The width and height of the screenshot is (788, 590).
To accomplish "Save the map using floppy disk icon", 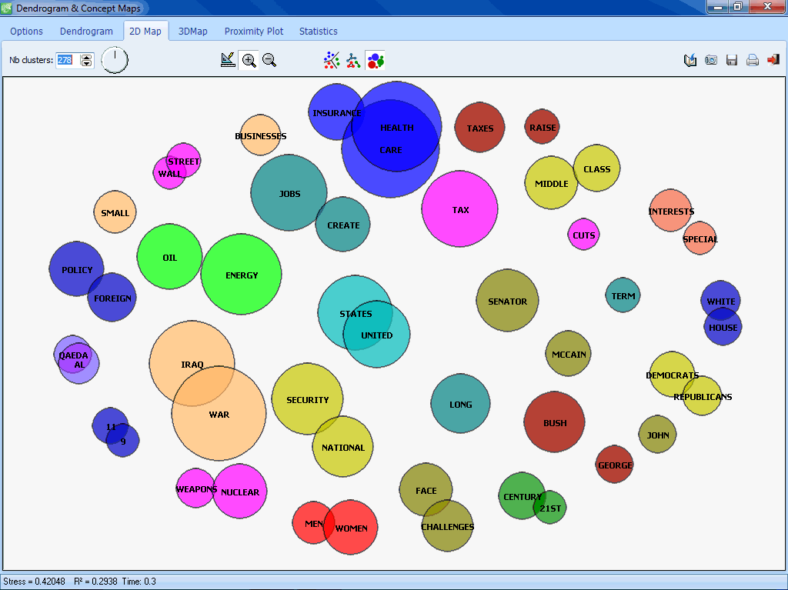I will pos(732,60).
